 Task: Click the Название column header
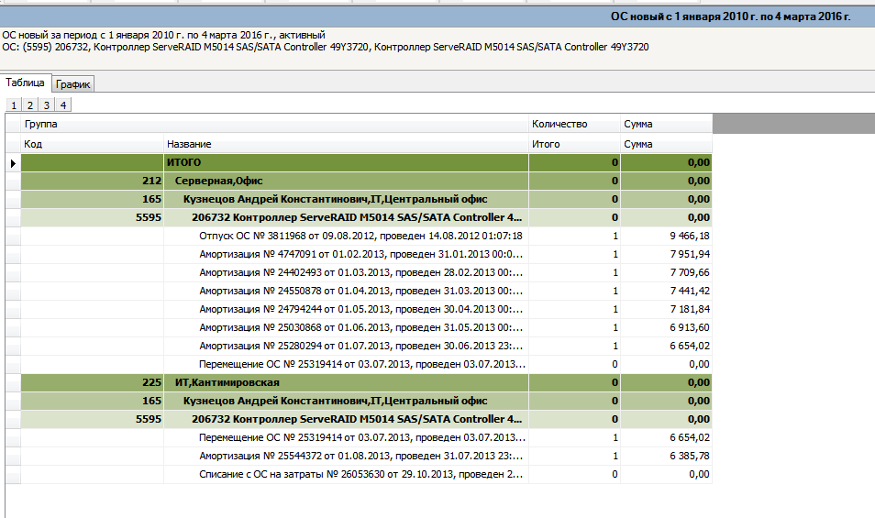(345, 144)
